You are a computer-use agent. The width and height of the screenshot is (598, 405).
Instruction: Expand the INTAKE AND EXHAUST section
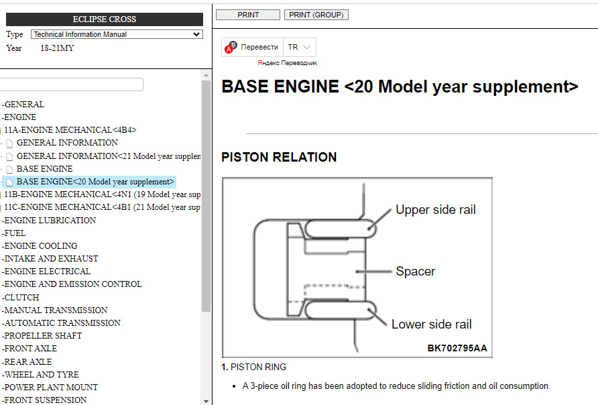click(50, 259)
